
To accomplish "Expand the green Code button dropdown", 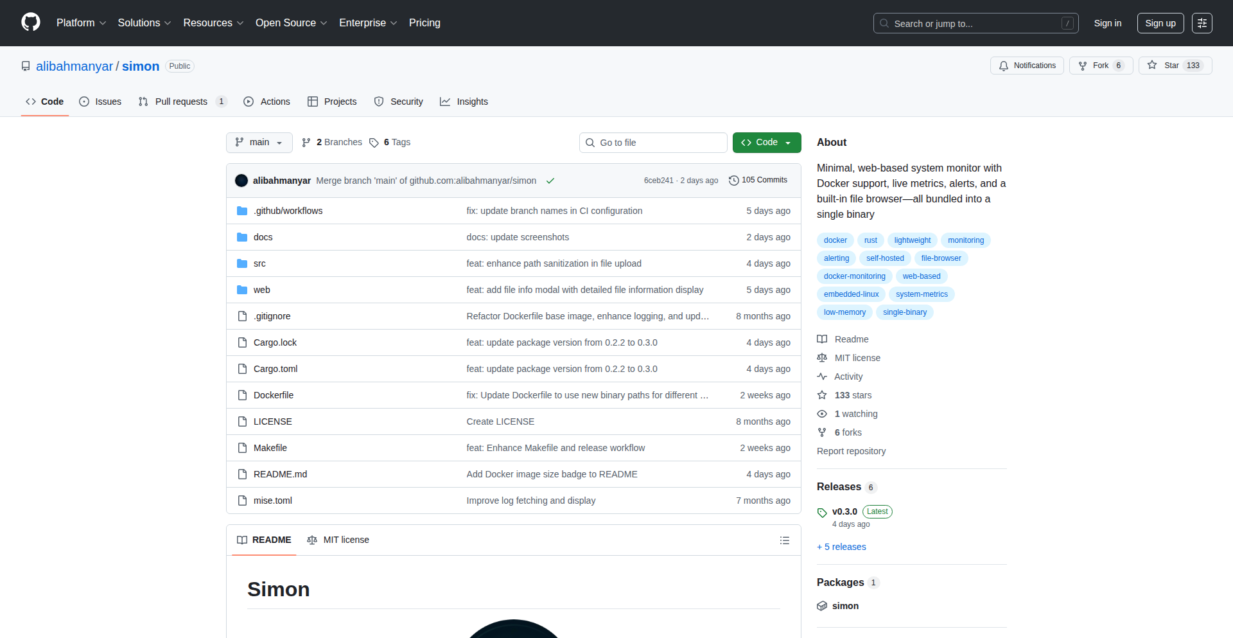I will (x=789, y=142).
